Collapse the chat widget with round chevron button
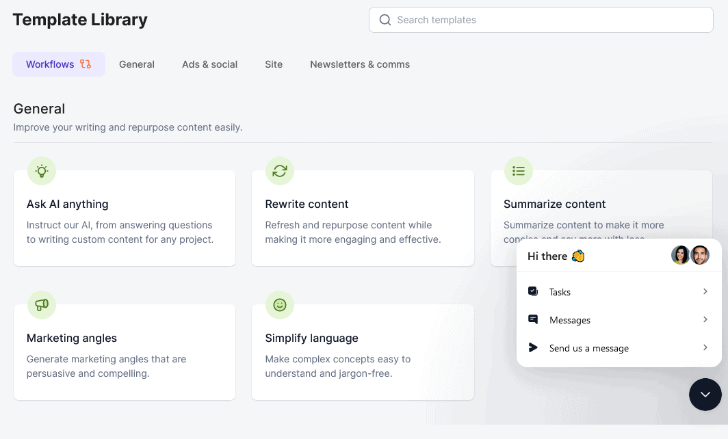The height and width of the screenshot is (439, 728). (x=705, y=395)
